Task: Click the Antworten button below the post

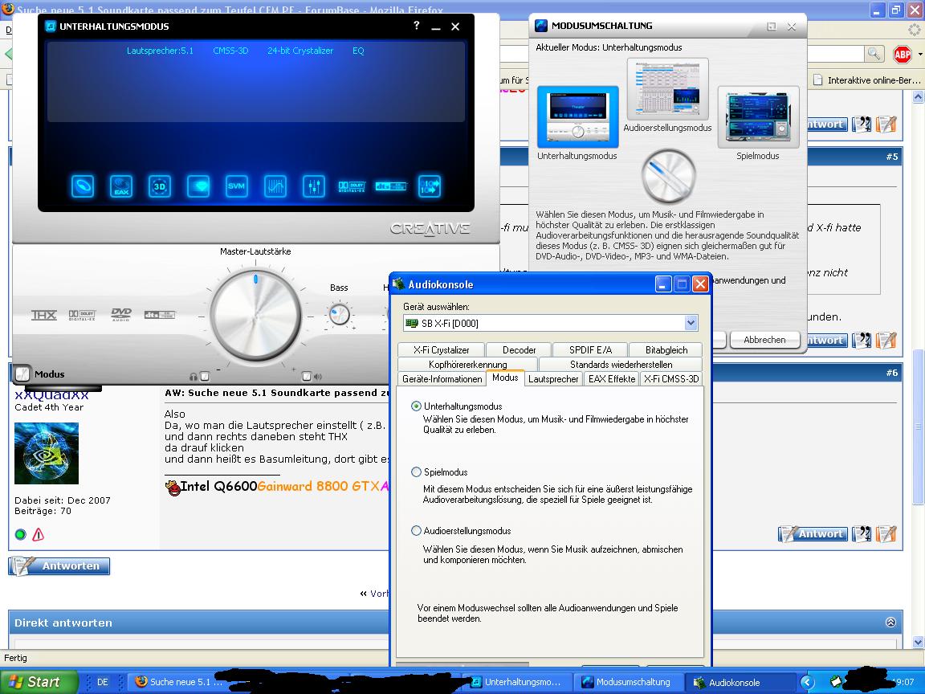Action: [59, 565]
